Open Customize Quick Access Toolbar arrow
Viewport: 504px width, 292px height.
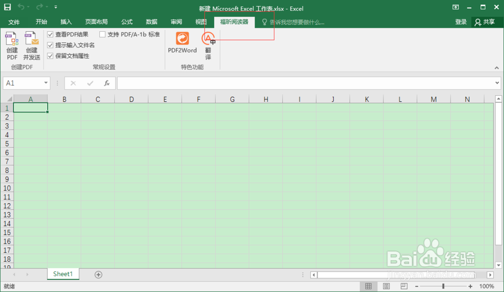coord(55,7)
